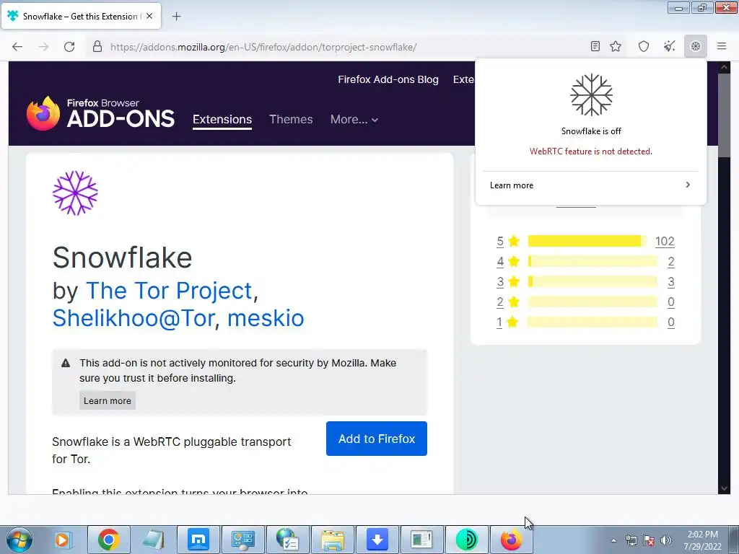The height and width of the screenshot is (554, 739).
Task: Click the volume speaker tray icon
Action: pos(666,540)
